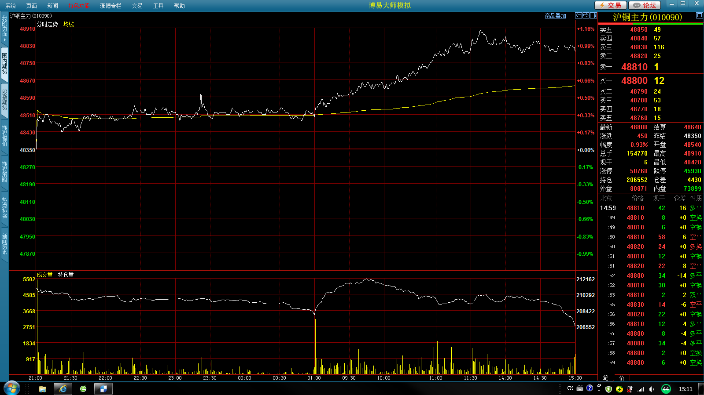Select the 国内期货 sidebar tab

pyautogui.click(x=4, y=64)
